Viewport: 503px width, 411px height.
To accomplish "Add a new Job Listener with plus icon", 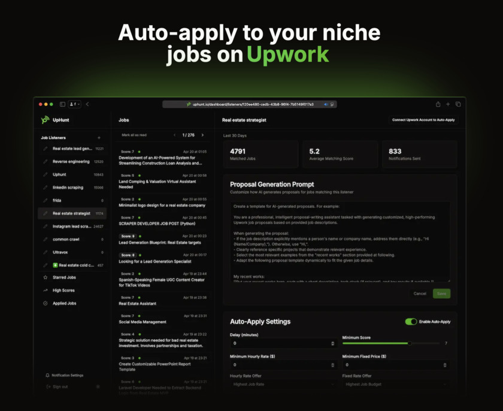I will (x=99, y=138).
